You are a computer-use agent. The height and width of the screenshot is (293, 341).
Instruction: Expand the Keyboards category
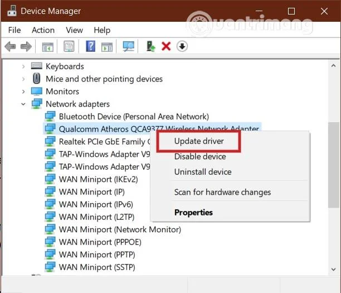pos(23,66)
